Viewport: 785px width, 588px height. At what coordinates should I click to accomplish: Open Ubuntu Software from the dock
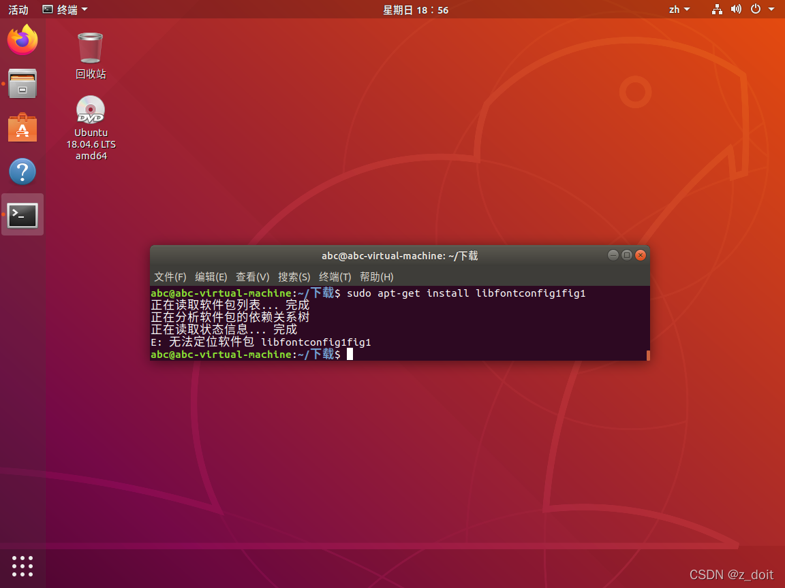22,127
